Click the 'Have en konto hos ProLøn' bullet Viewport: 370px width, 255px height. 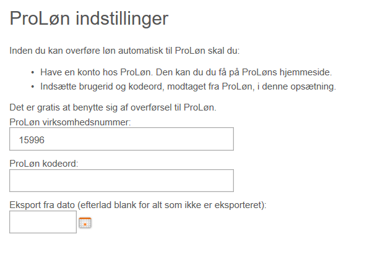pyautogui.click(x=186, y=72)
